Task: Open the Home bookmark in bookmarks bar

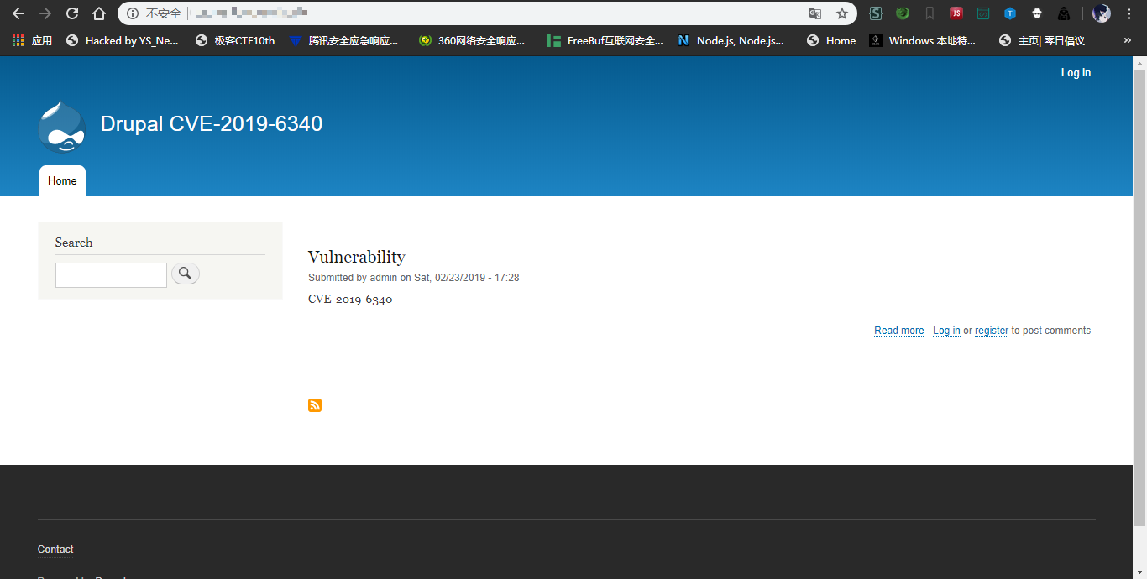Action: coord(831,40)
